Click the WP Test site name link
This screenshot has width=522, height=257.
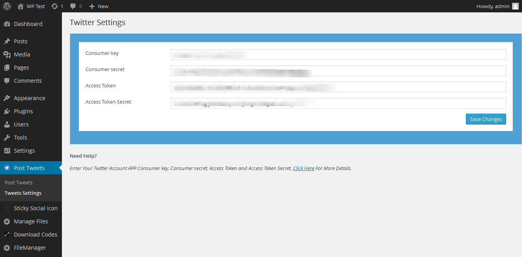pyautogui.click(x=36, y=6)
